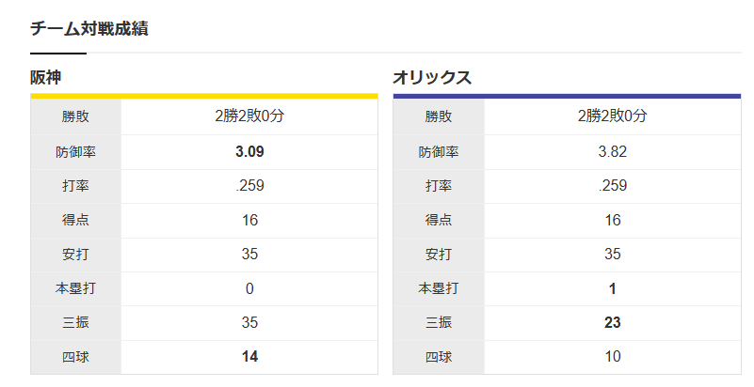Click the blue bar under オリックス

click(567, 95)
